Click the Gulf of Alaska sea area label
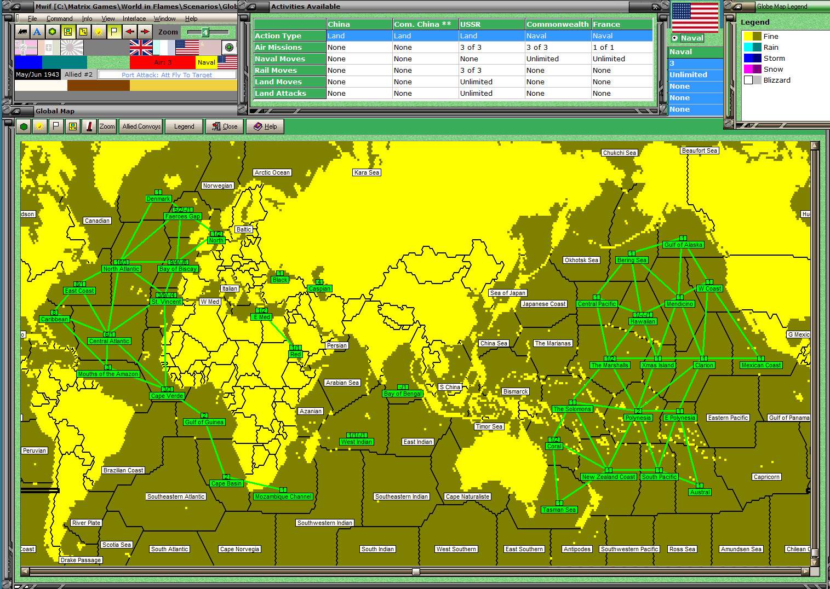Viewport: 830px width, 589px height. (x=683, y=245)
